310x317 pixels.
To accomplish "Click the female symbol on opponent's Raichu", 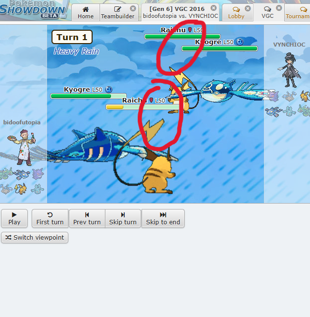I will [x=190, y=30].
